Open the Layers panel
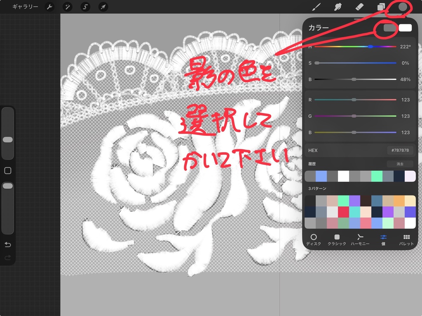This screenshot has width=422, height=316. [x=381, y=7]
